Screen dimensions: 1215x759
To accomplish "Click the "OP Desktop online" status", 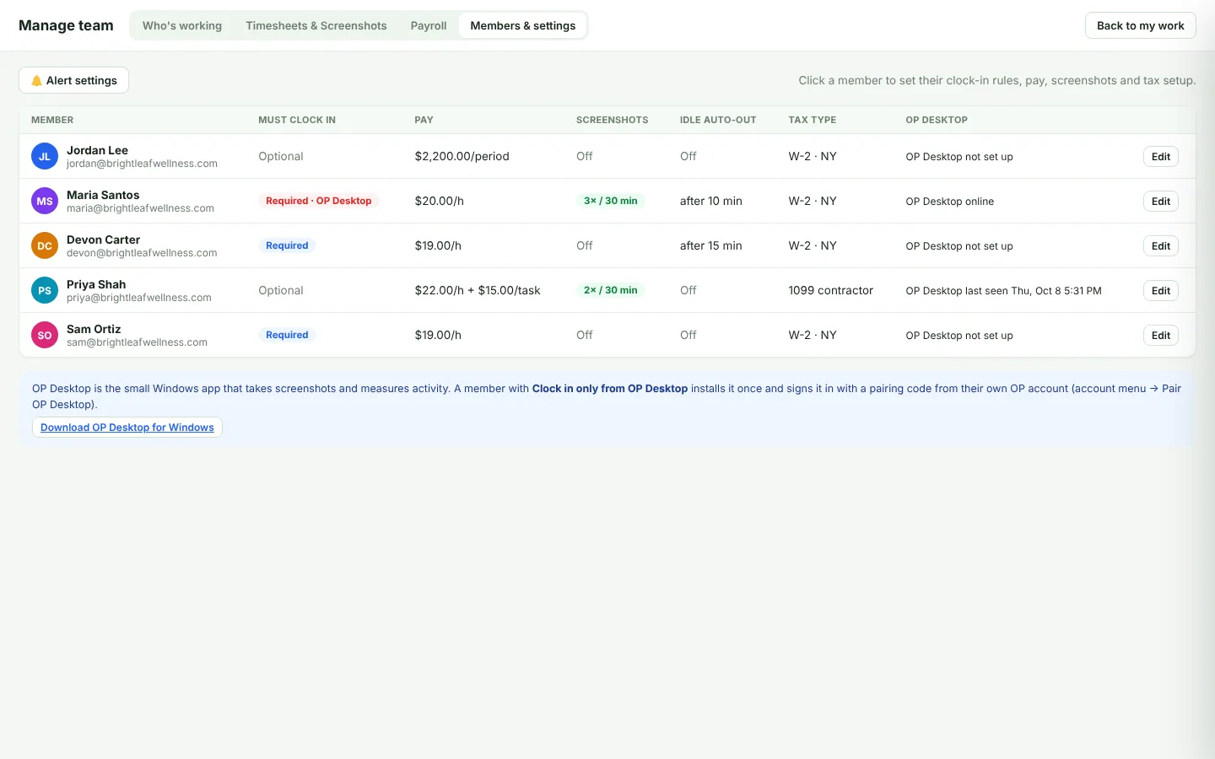I will click(x=950, y=202).
